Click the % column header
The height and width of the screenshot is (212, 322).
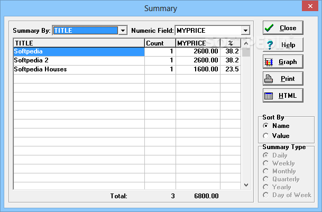(x=231, y=43)
